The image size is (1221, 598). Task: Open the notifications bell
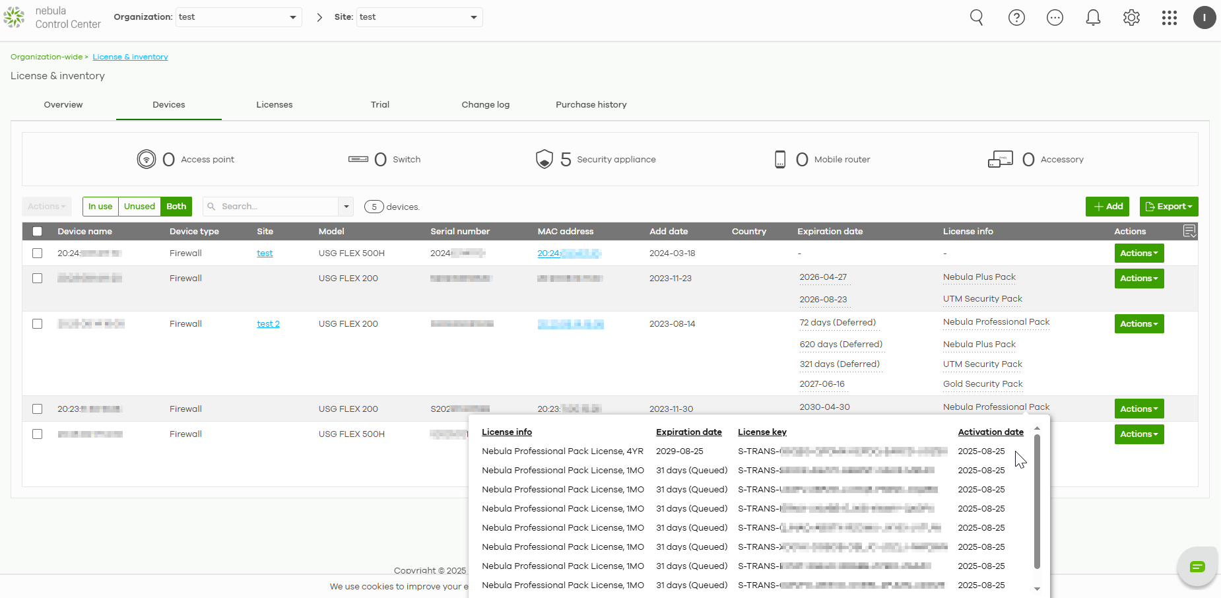pos(1093,18)
